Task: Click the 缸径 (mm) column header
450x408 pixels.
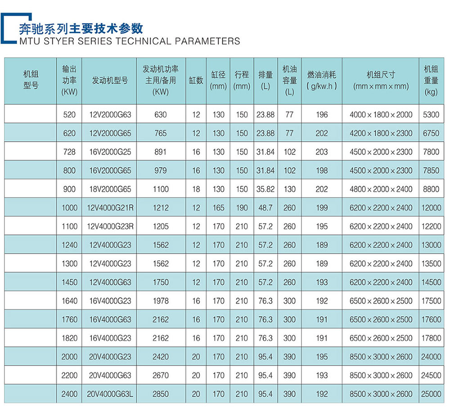Action: click(x=218, y=81)
